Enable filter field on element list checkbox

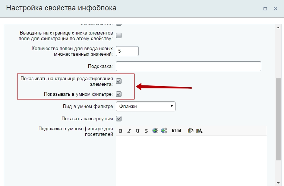coord(119,36)
